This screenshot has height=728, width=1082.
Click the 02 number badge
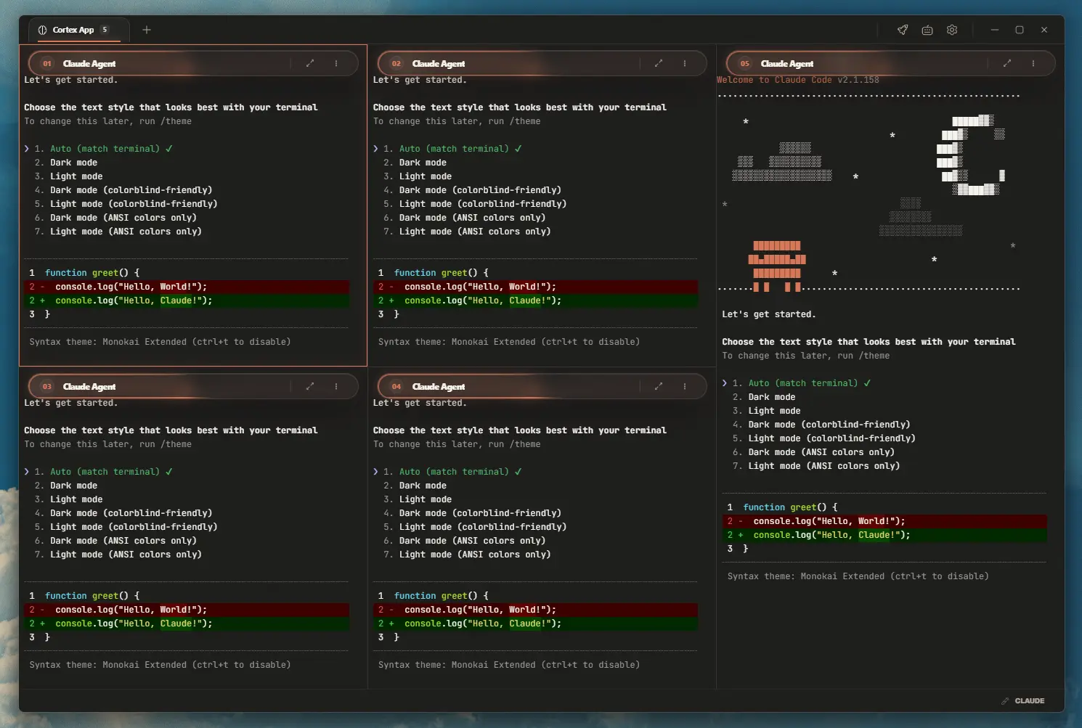click(396, 64)
